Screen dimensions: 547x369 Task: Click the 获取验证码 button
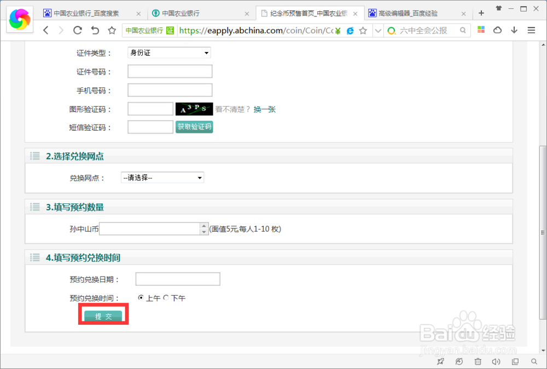[194, 127]
